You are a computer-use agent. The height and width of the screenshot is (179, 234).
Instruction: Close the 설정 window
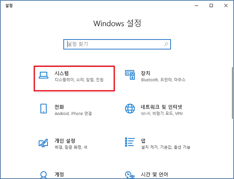(226, 6)
